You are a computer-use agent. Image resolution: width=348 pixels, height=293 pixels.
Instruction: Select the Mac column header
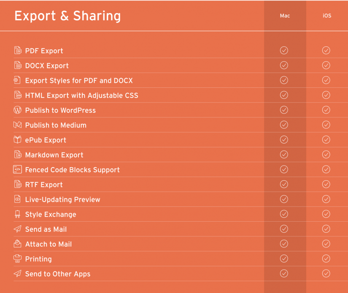coord(285,16)
